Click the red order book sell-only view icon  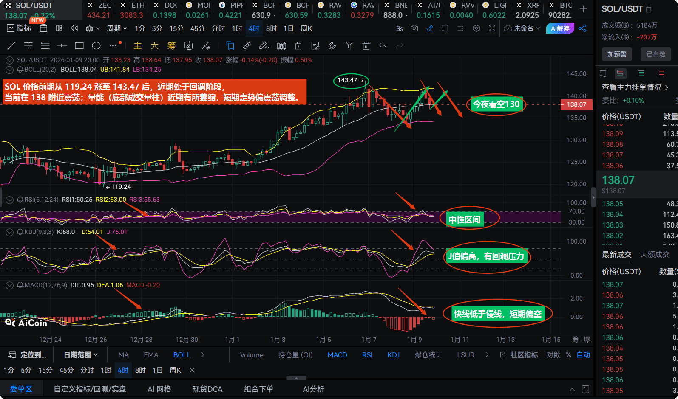pyautogui.click(x=660, y=74)
